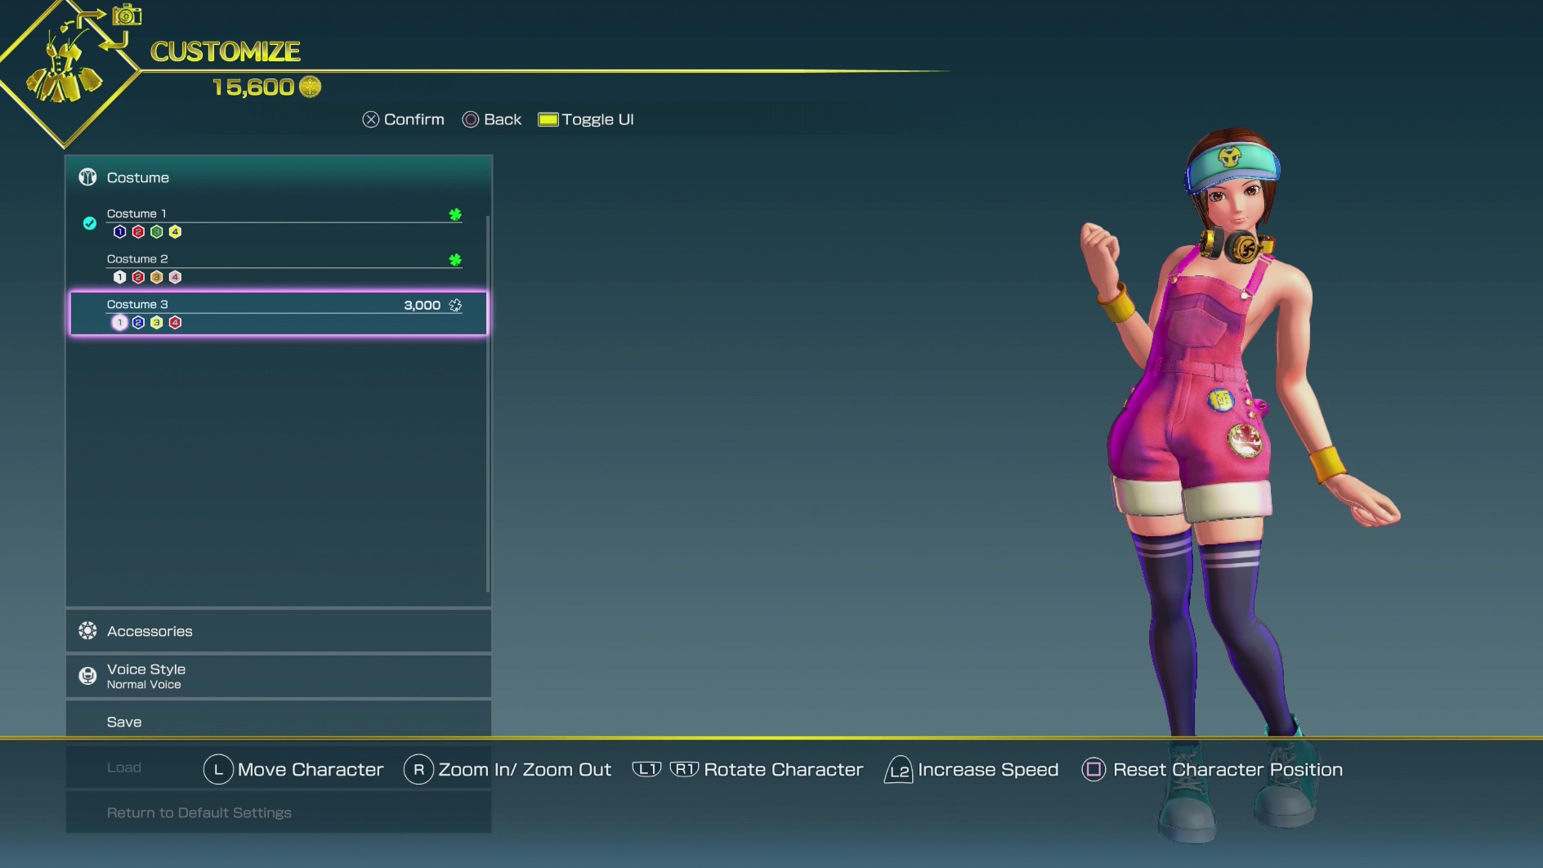This screenshot has height=868, width=1543.
Task: Click Costume 2 green owned clover icon
Action: pos(455,260)
